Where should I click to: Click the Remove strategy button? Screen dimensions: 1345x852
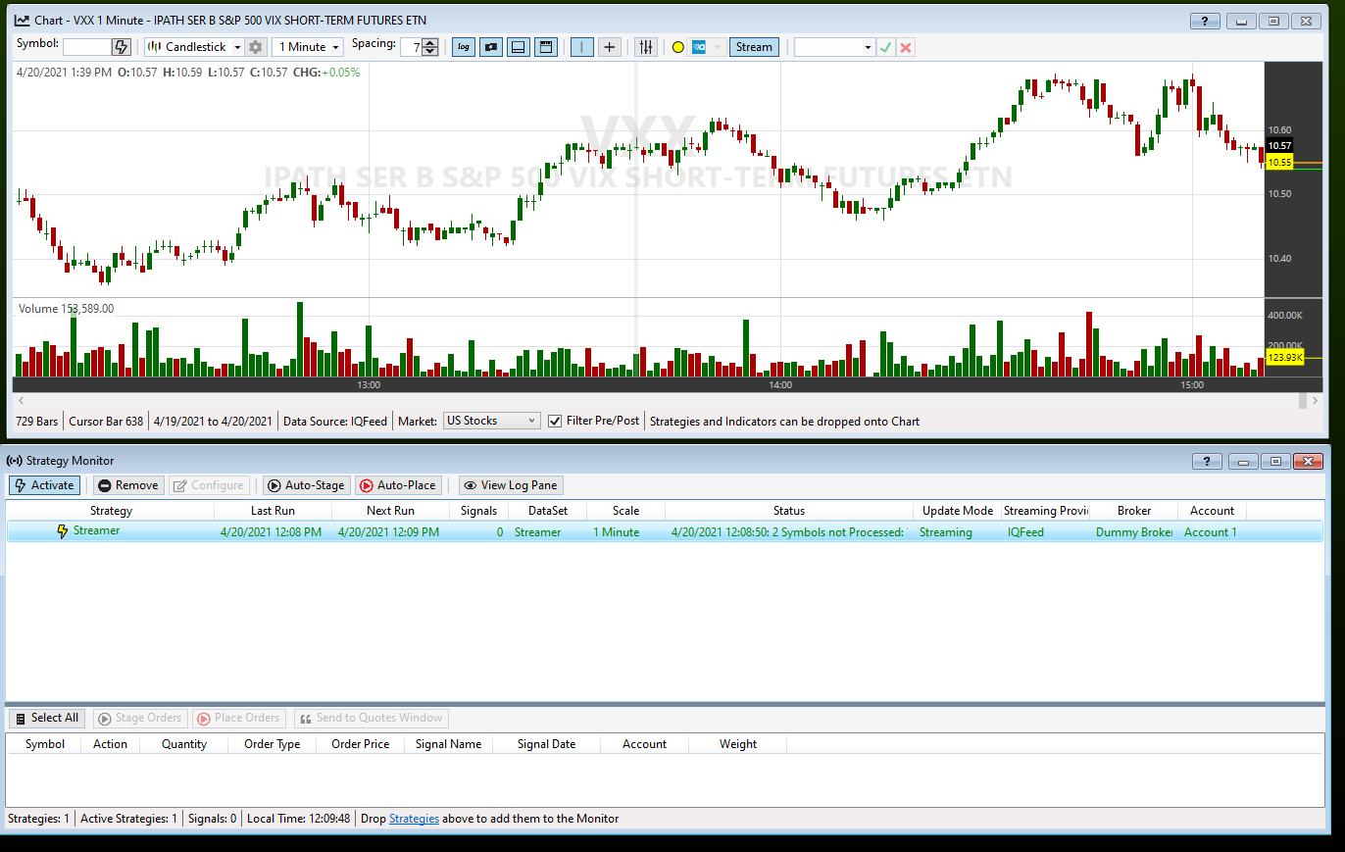(128, 485)
